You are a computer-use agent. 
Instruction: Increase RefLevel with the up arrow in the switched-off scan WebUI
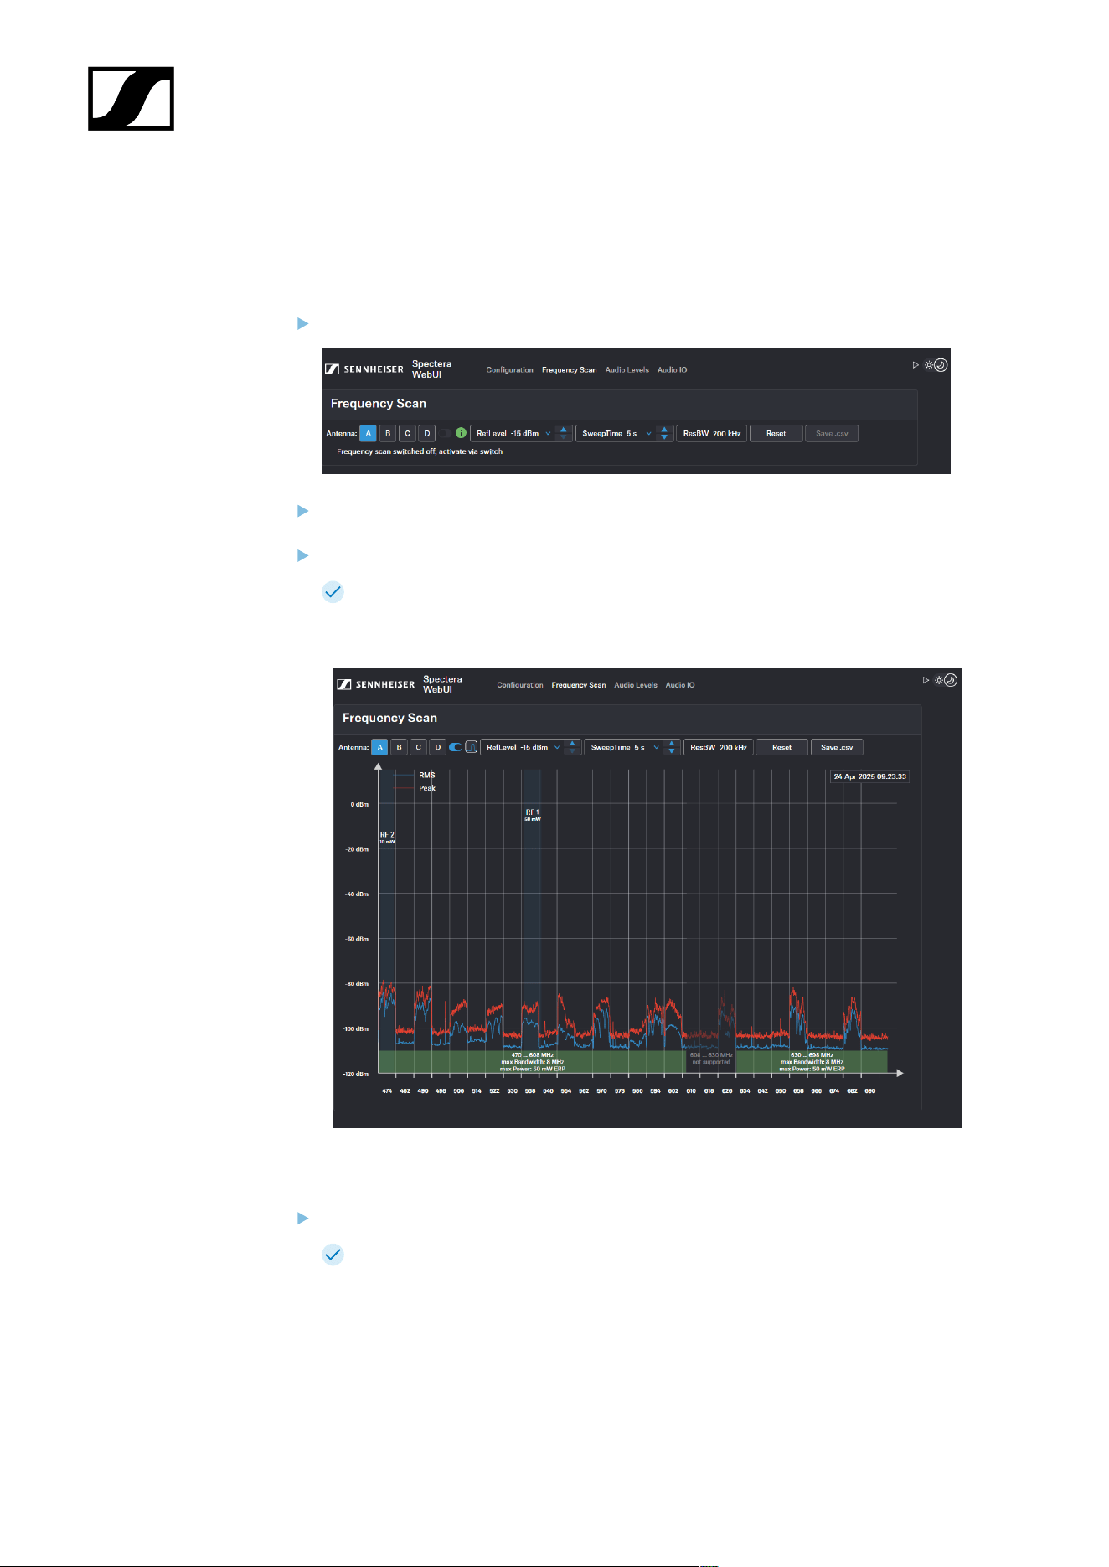click(x=564, y=430)
